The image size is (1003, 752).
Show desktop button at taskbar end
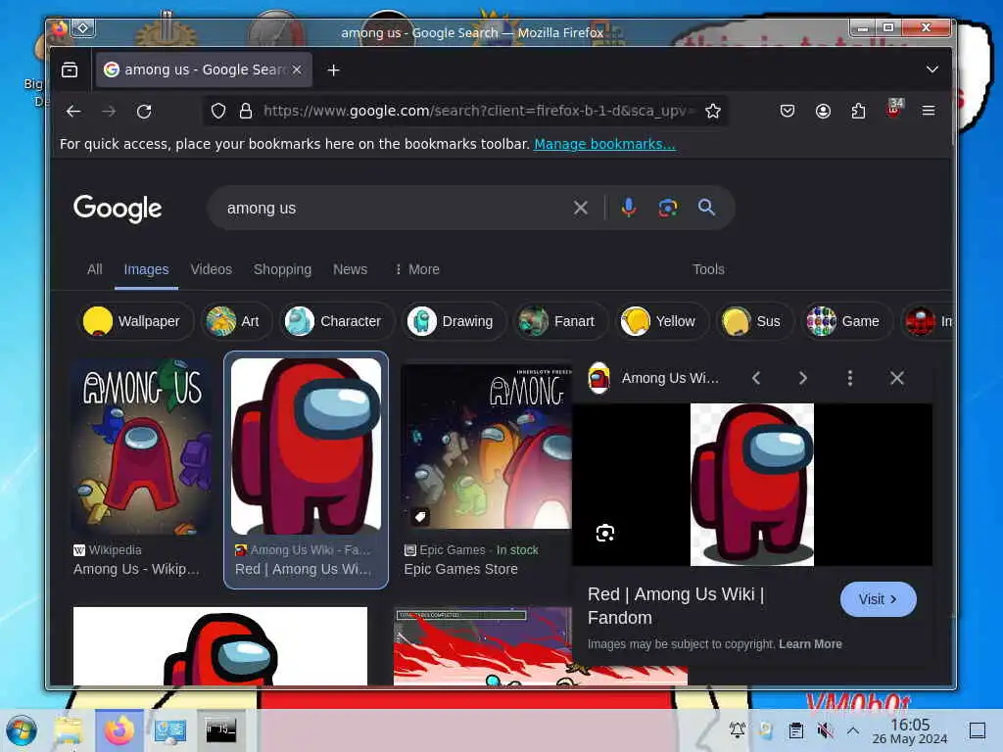tap(978, 729)
